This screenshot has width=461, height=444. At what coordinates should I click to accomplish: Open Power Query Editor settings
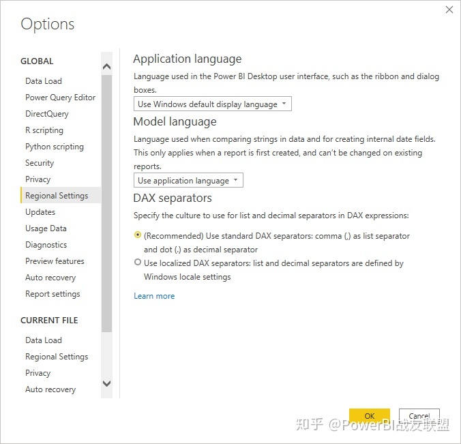tap(60, 98)
